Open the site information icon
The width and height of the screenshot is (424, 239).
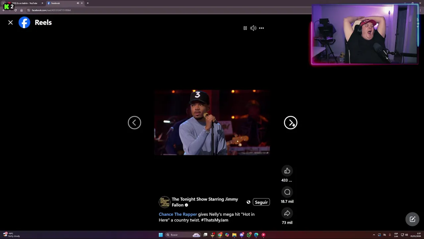[28, 10]
